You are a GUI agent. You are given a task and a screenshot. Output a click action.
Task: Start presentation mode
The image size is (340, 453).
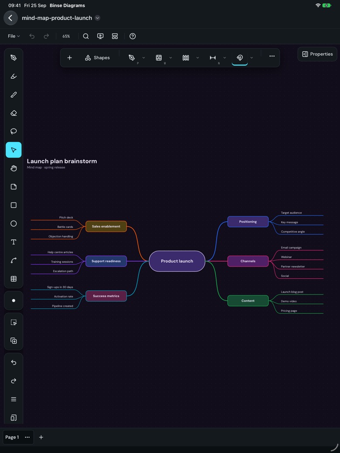(100, 36)
